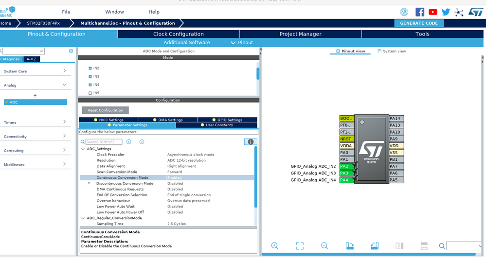Select ADC in the Analog list
This screenshot has width=486, height=259.
click(36, 102)
